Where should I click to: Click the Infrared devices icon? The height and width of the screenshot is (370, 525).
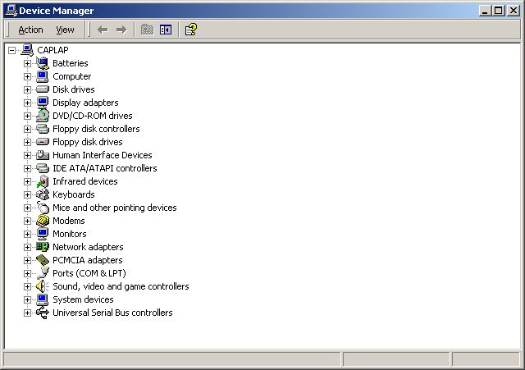[43, 181]
